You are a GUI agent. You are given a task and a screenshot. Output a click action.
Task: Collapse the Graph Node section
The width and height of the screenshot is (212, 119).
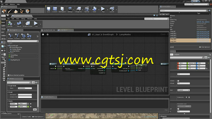point(8,86)
